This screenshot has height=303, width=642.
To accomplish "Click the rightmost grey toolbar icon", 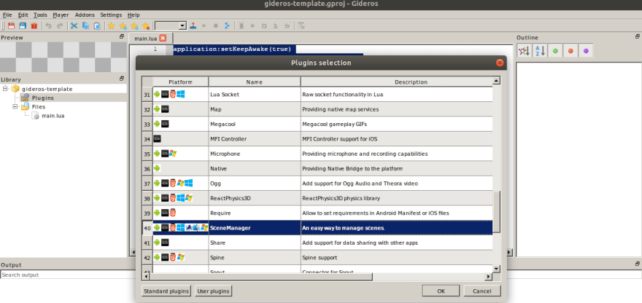I will [301, 25].
